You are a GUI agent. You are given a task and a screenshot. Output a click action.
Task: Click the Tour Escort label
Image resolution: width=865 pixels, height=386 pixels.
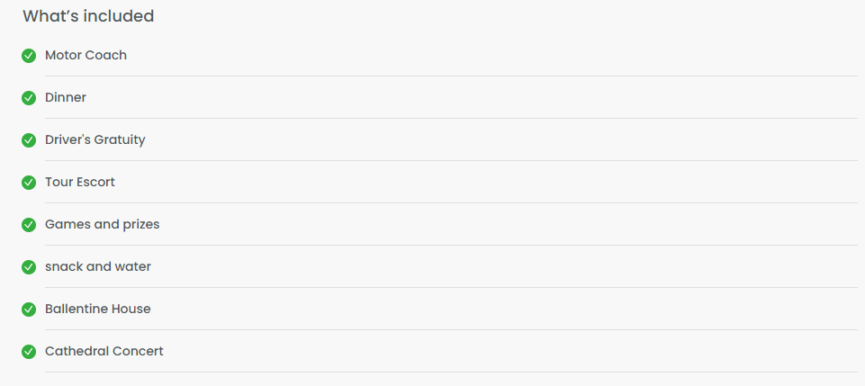(x=80, y=182)
